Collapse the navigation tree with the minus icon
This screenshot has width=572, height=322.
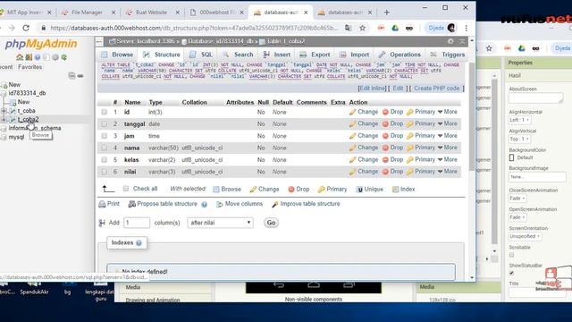(71, 75)
